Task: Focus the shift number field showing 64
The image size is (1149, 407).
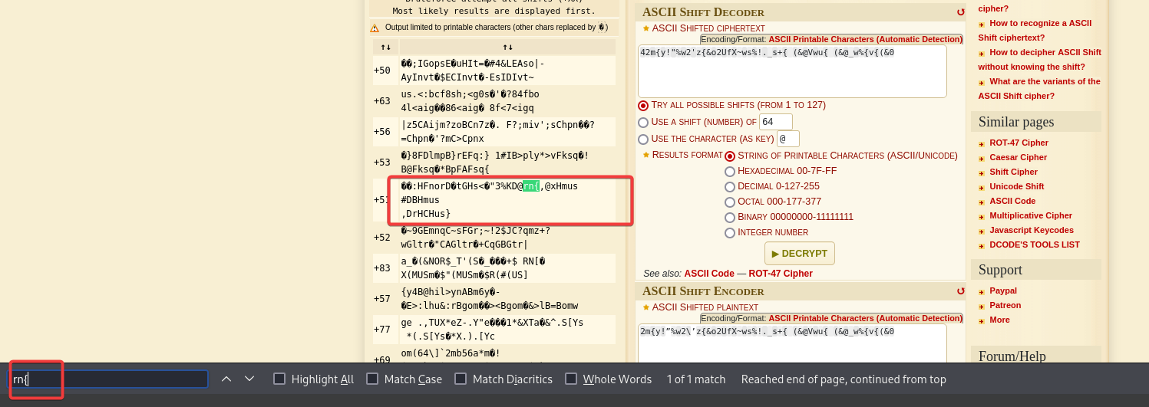Action: pyautogui.click(x=775, y=122)
